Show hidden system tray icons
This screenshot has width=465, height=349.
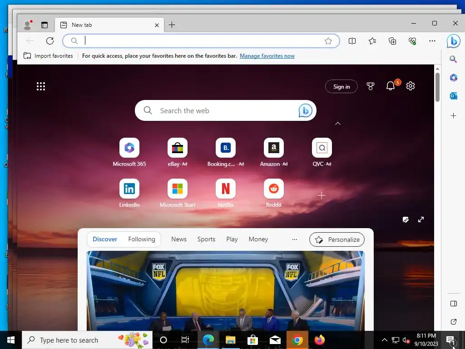point(384,340)
